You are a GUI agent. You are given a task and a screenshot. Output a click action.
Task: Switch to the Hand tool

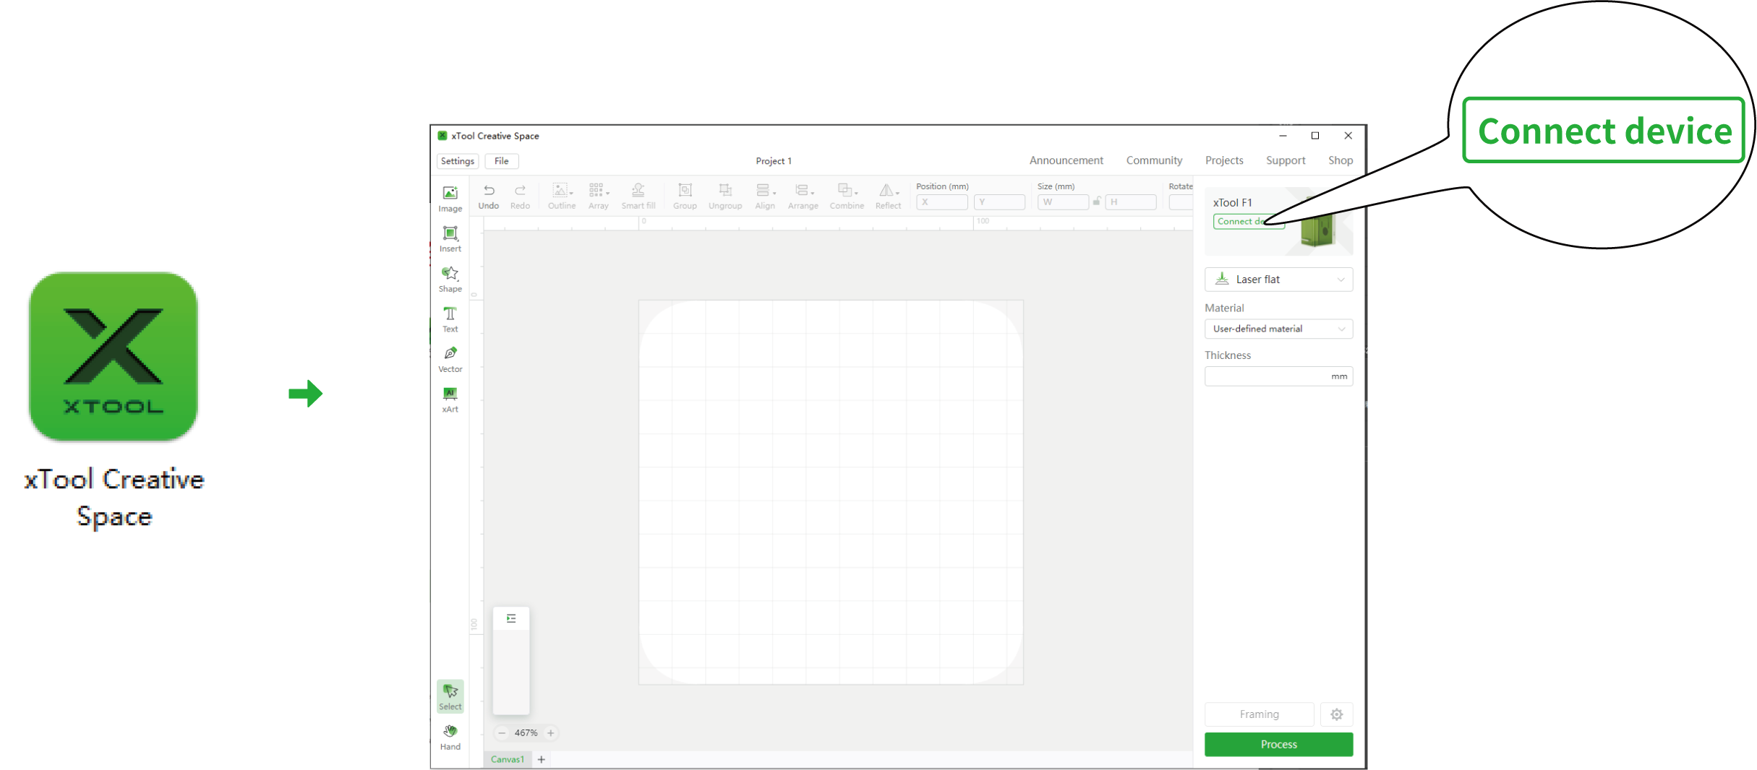click(450, 737)
